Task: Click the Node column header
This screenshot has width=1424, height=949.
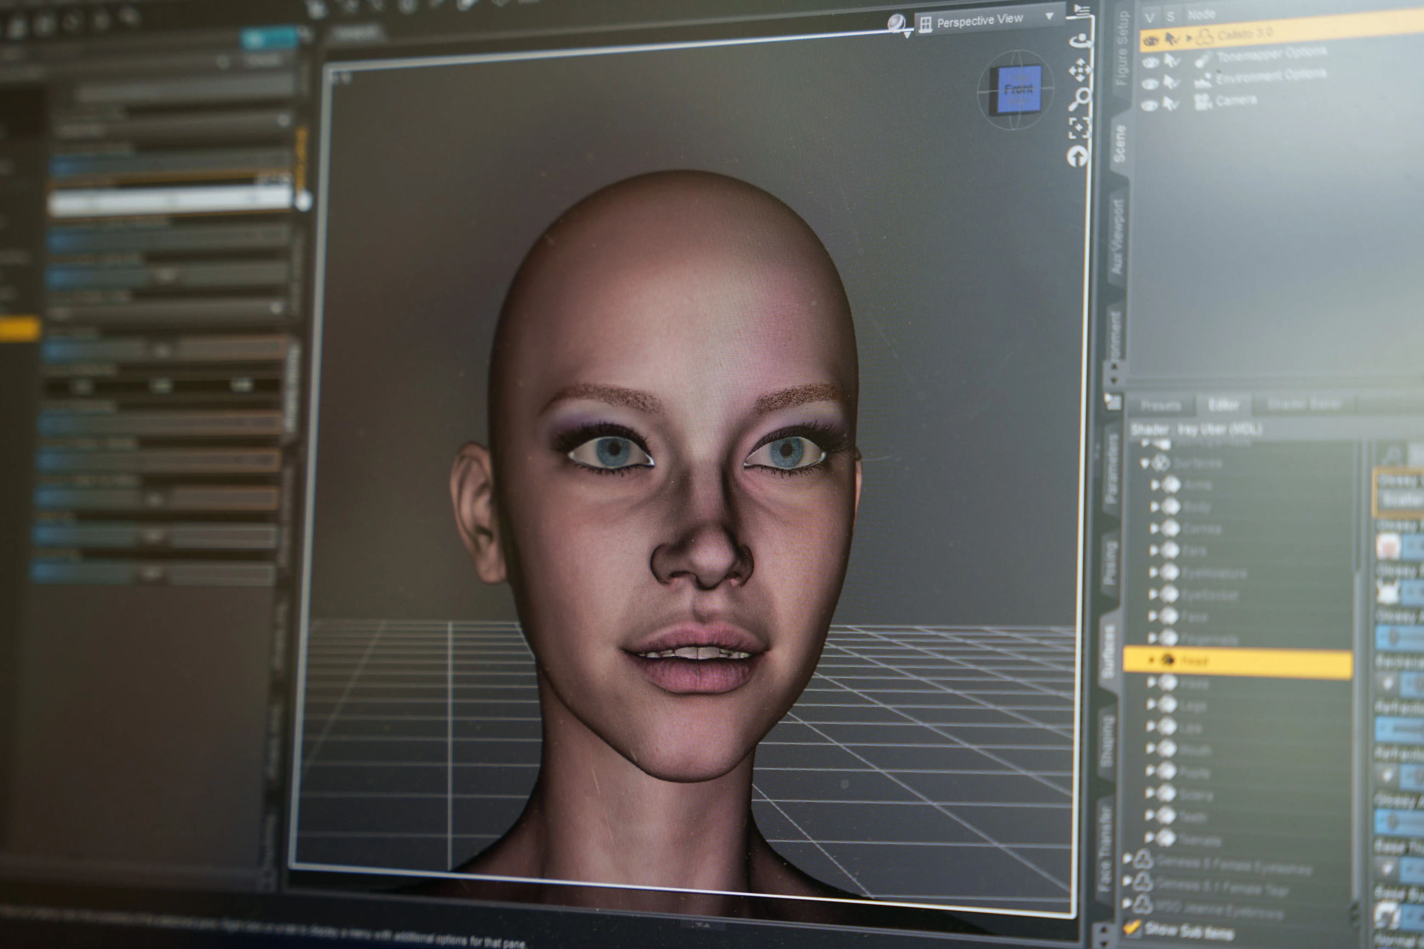Action: pos(1201,15)
